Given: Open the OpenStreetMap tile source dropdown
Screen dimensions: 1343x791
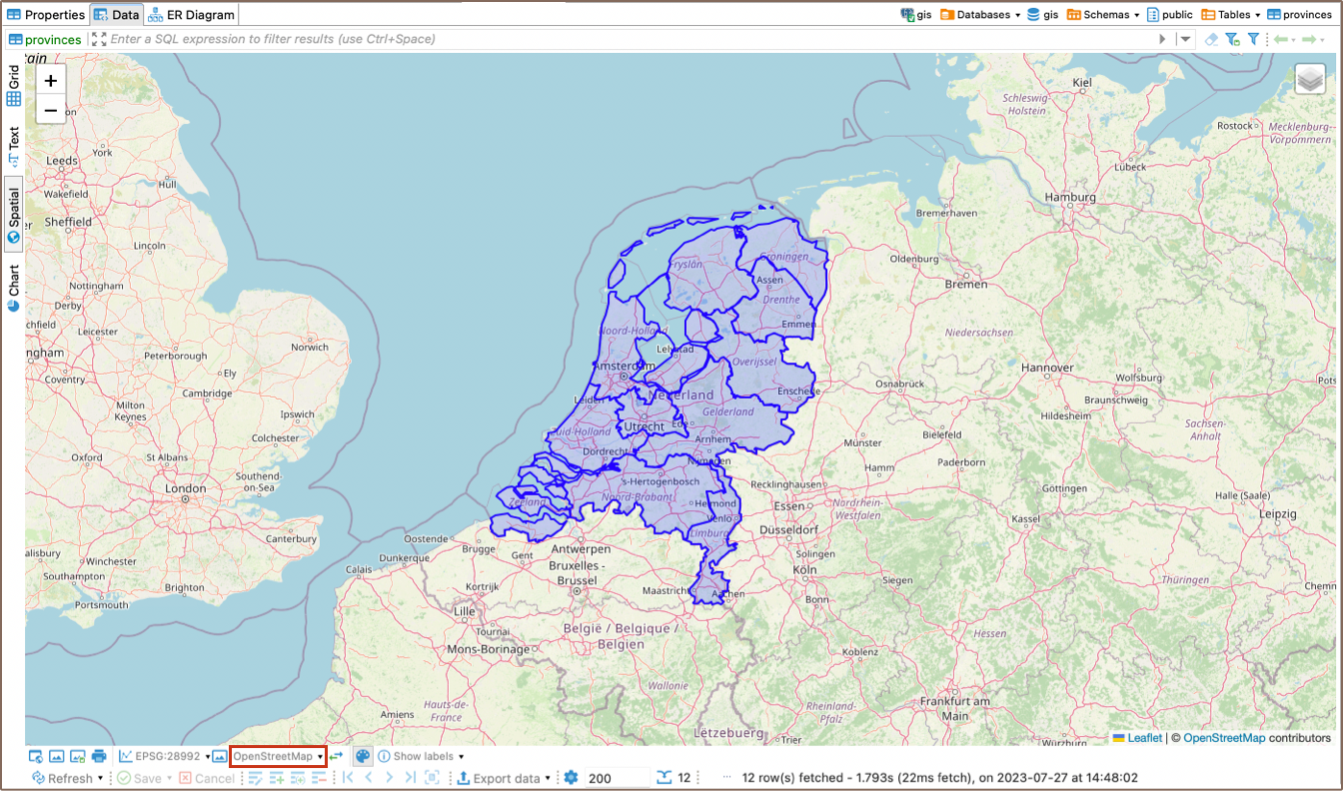Looking at the screenshot, I should [x=278, y=757].
